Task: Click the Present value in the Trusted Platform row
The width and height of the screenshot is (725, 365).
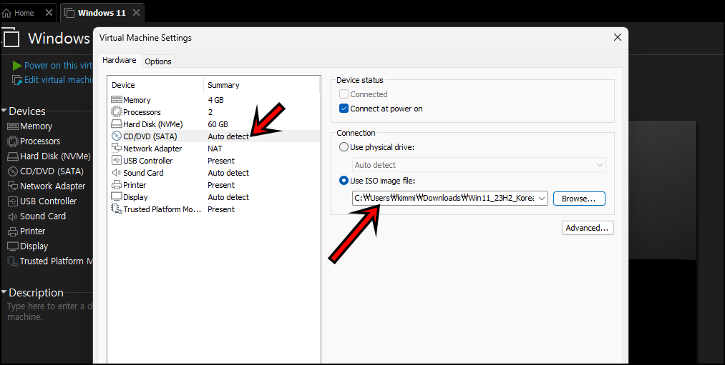Action: pos(221,209)
